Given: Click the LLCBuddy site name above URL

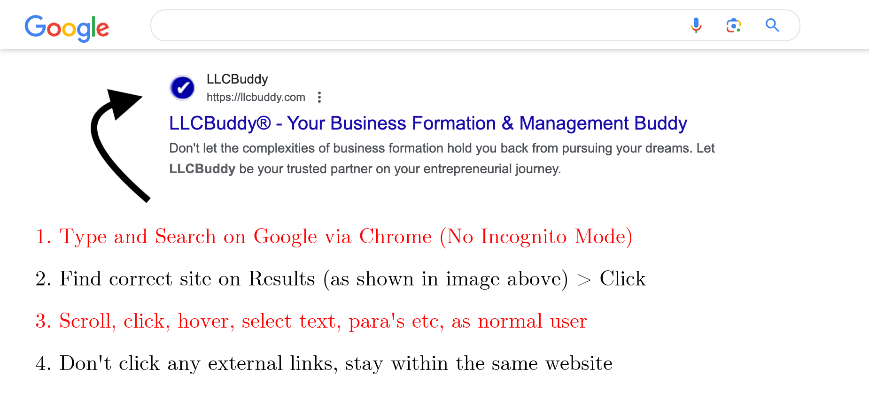Looking at the screenshot, I should [237, 79].
